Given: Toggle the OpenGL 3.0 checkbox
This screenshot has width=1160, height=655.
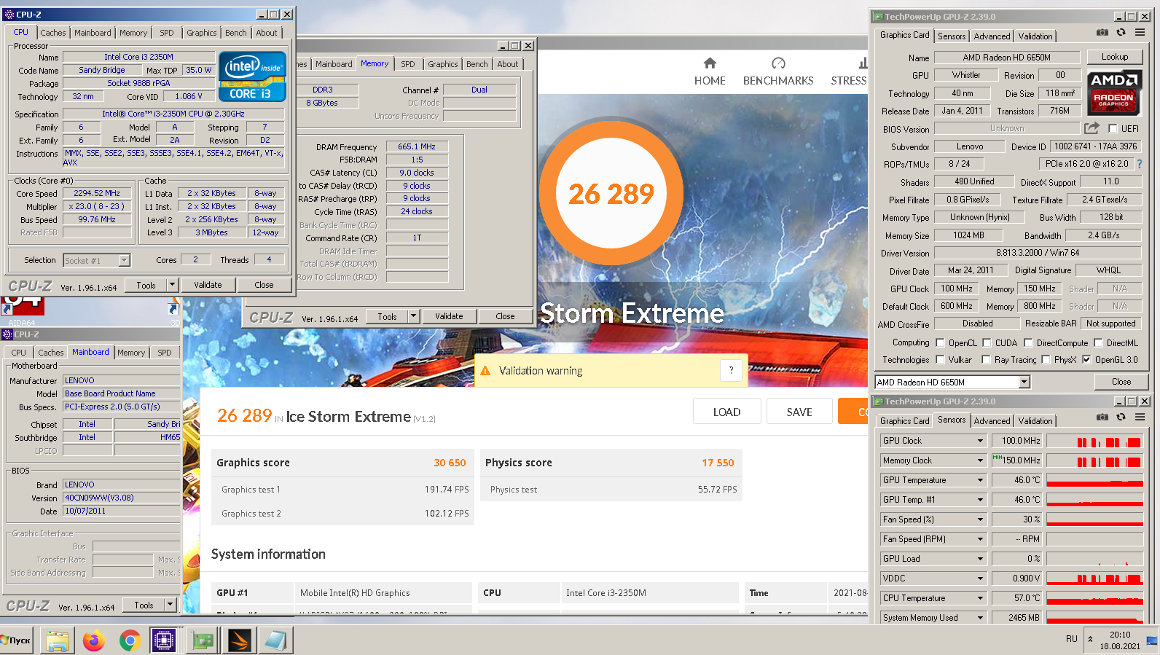Looking at the screenshot, I should point(1086,360).
